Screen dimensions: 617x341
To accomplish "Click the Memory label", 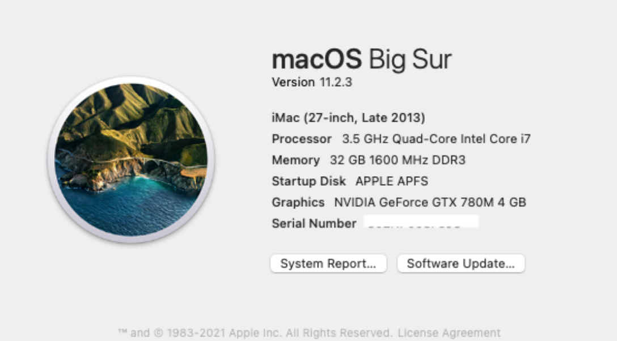I will pyautogui.click(x=295, y=160).
